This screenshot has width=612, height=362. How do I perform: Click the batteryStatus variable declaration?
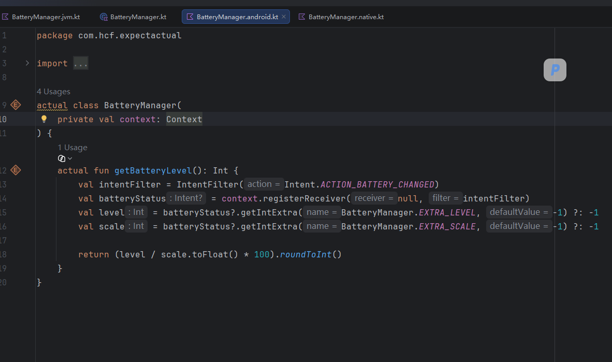pyautogui.click(x=133, y=198)
